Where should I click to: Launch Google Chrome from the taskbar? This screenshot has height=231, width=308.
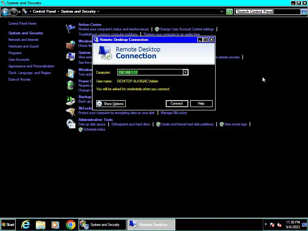point(70,224)
